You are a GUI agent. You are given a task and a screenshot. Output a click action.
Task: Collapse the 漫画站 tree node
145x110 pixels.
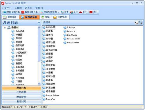point(5,27)
